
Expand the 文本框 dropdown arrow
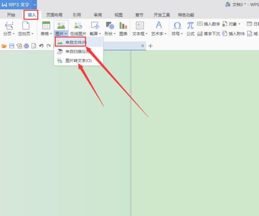(x=147, y=34)
